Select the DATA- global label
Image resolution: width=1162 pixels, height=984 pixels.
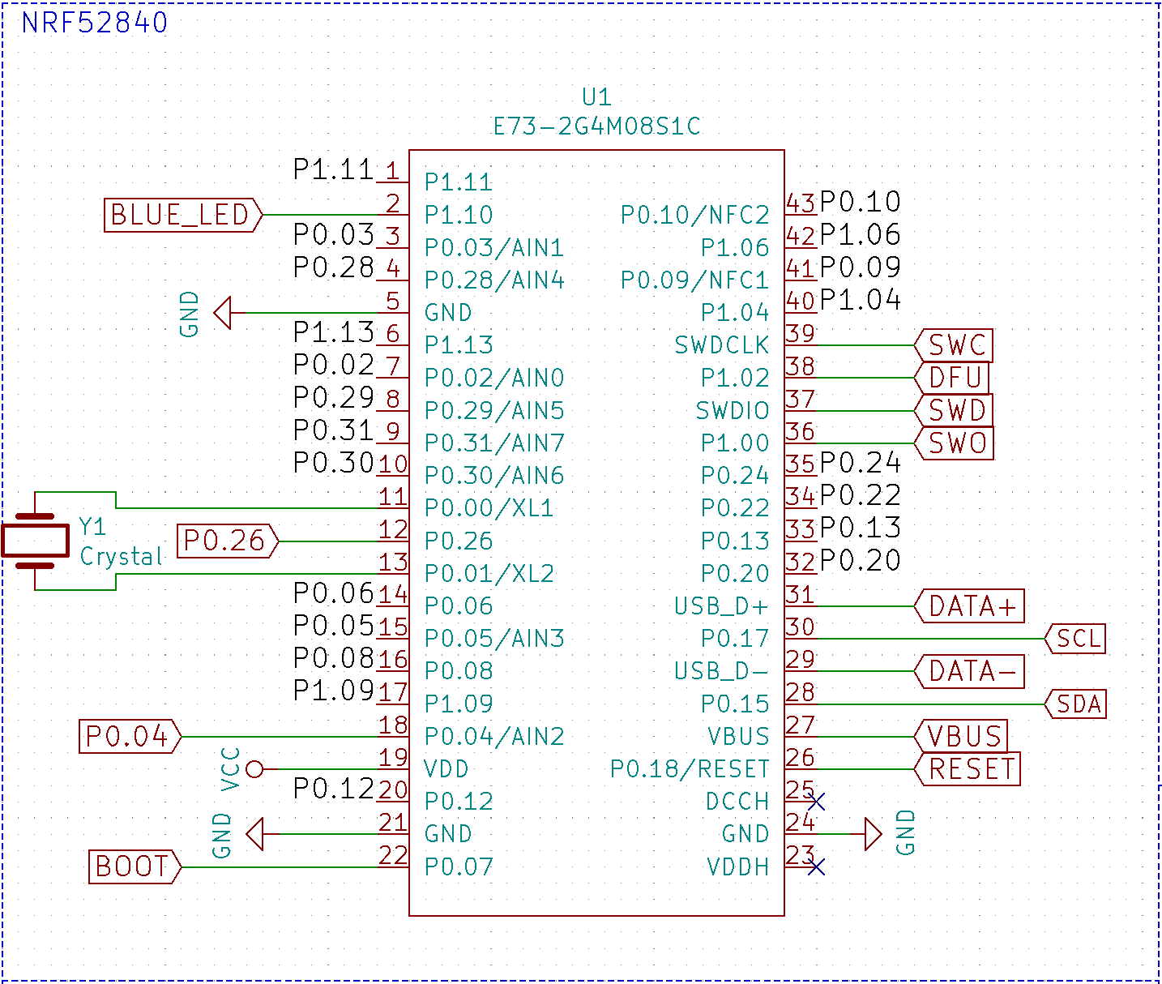click(969, 671)
